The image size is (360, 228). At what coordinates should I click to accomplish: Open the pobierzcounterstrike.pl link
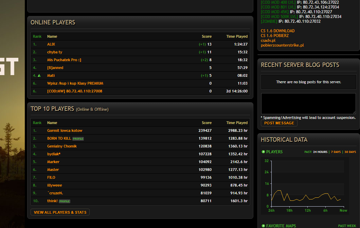[282, 45]
